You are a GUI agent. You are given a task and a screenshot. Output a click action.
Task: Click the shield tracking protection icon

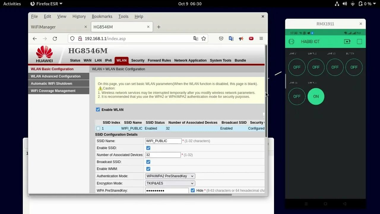72,39
